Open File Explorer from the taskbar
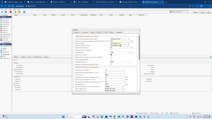The height and width of the screenshot is (119, 212). click(x=98, y=117)
